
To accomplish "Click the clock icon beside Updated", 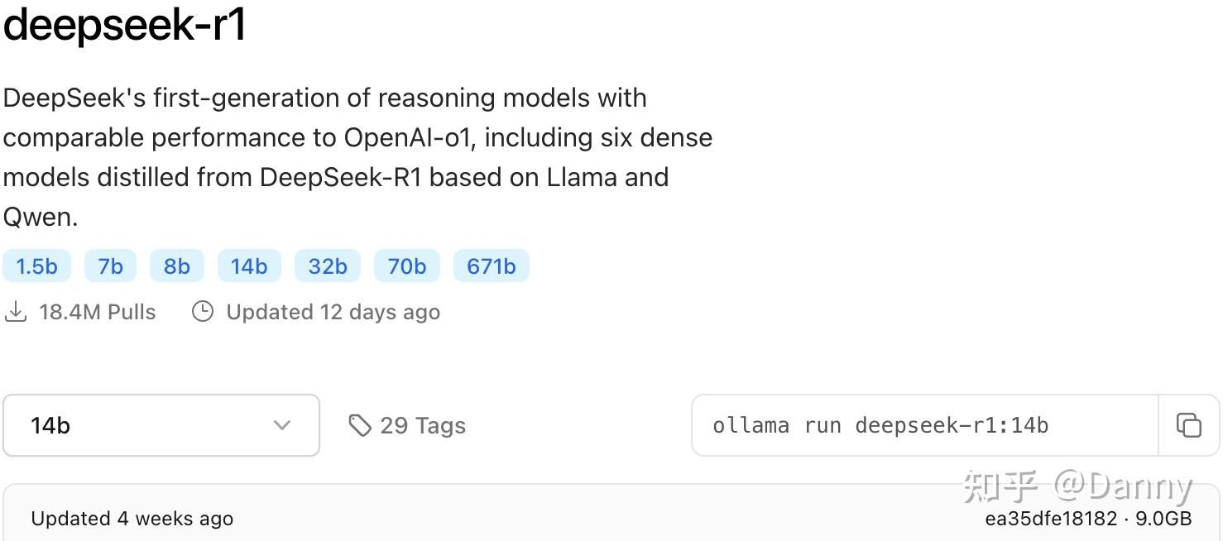I will pos(203,312).
